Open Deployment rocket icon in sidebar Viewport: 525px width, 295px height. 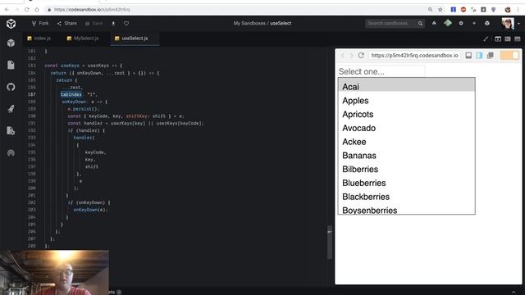point(11,109)
